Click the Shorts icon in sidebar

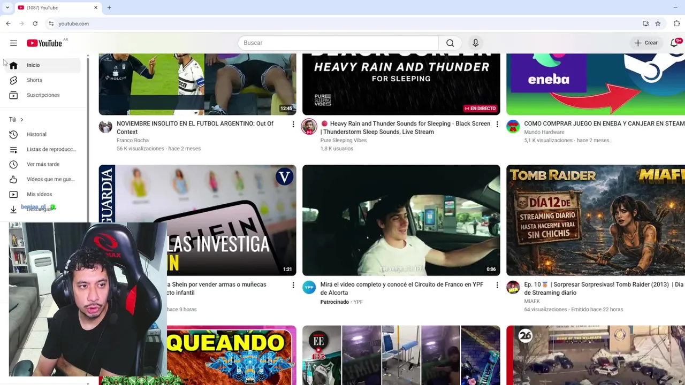(x=13, y=80)
